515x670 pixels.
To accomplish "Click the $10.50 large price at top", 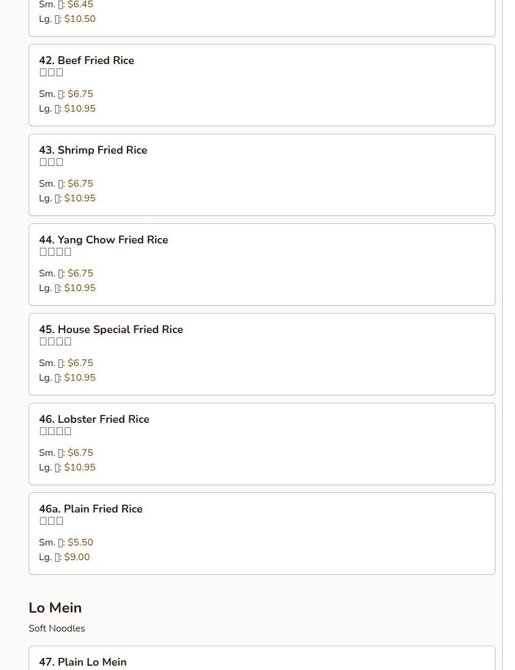I will pos(80,19).
